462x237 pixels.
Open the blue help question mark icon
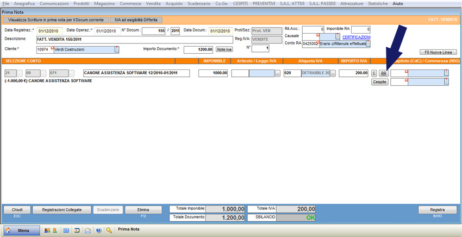point(98,230)
